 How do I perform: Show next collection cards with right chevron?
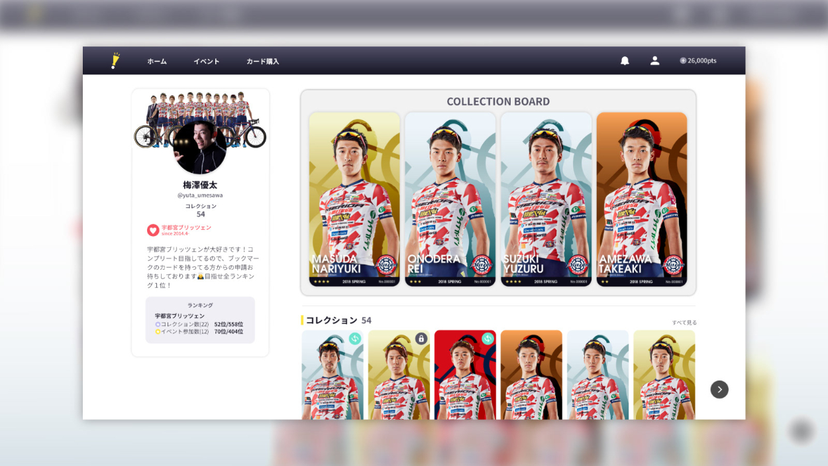[x=719, y=390]
